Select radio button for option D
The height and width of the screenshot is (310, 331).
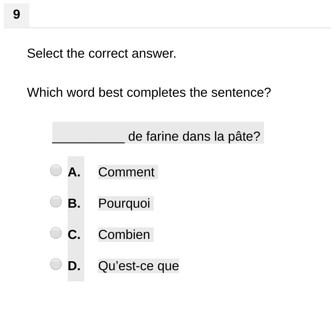[x=56, y=264]
